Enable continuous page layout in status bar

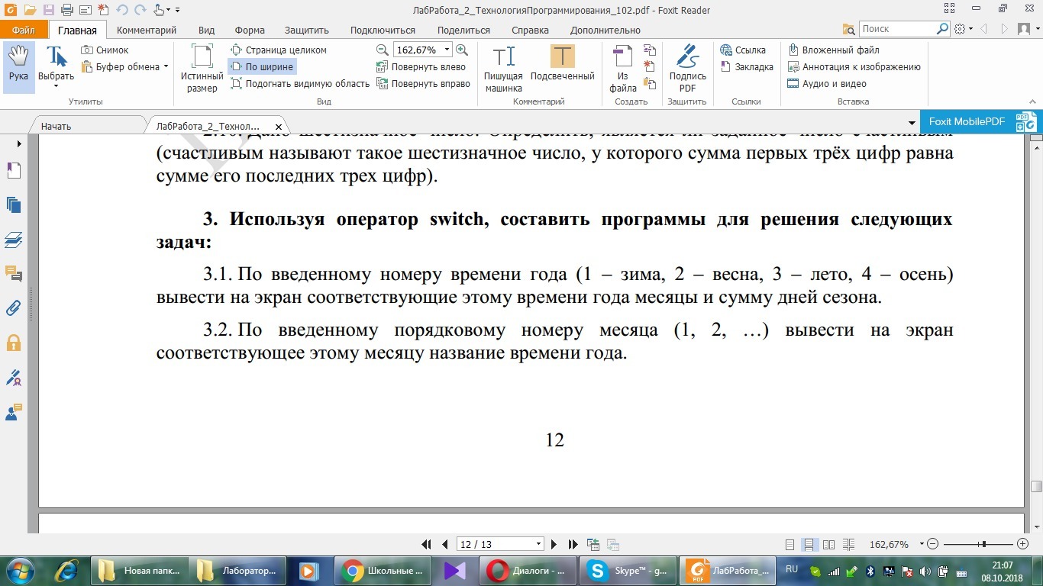click(808, 545)
